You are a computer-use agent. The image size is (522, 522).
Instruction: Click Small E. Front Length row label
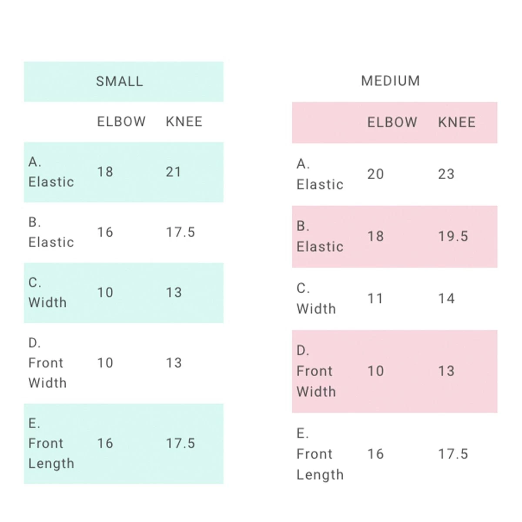tap(51, 443)
